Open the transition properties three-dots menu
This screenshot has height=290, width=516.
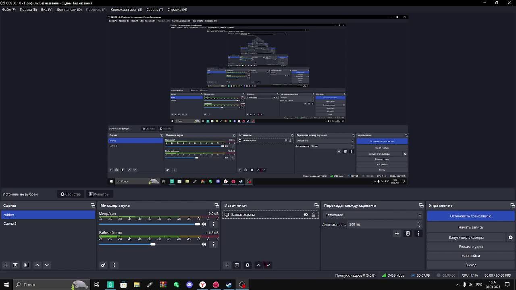pos(418,233)
